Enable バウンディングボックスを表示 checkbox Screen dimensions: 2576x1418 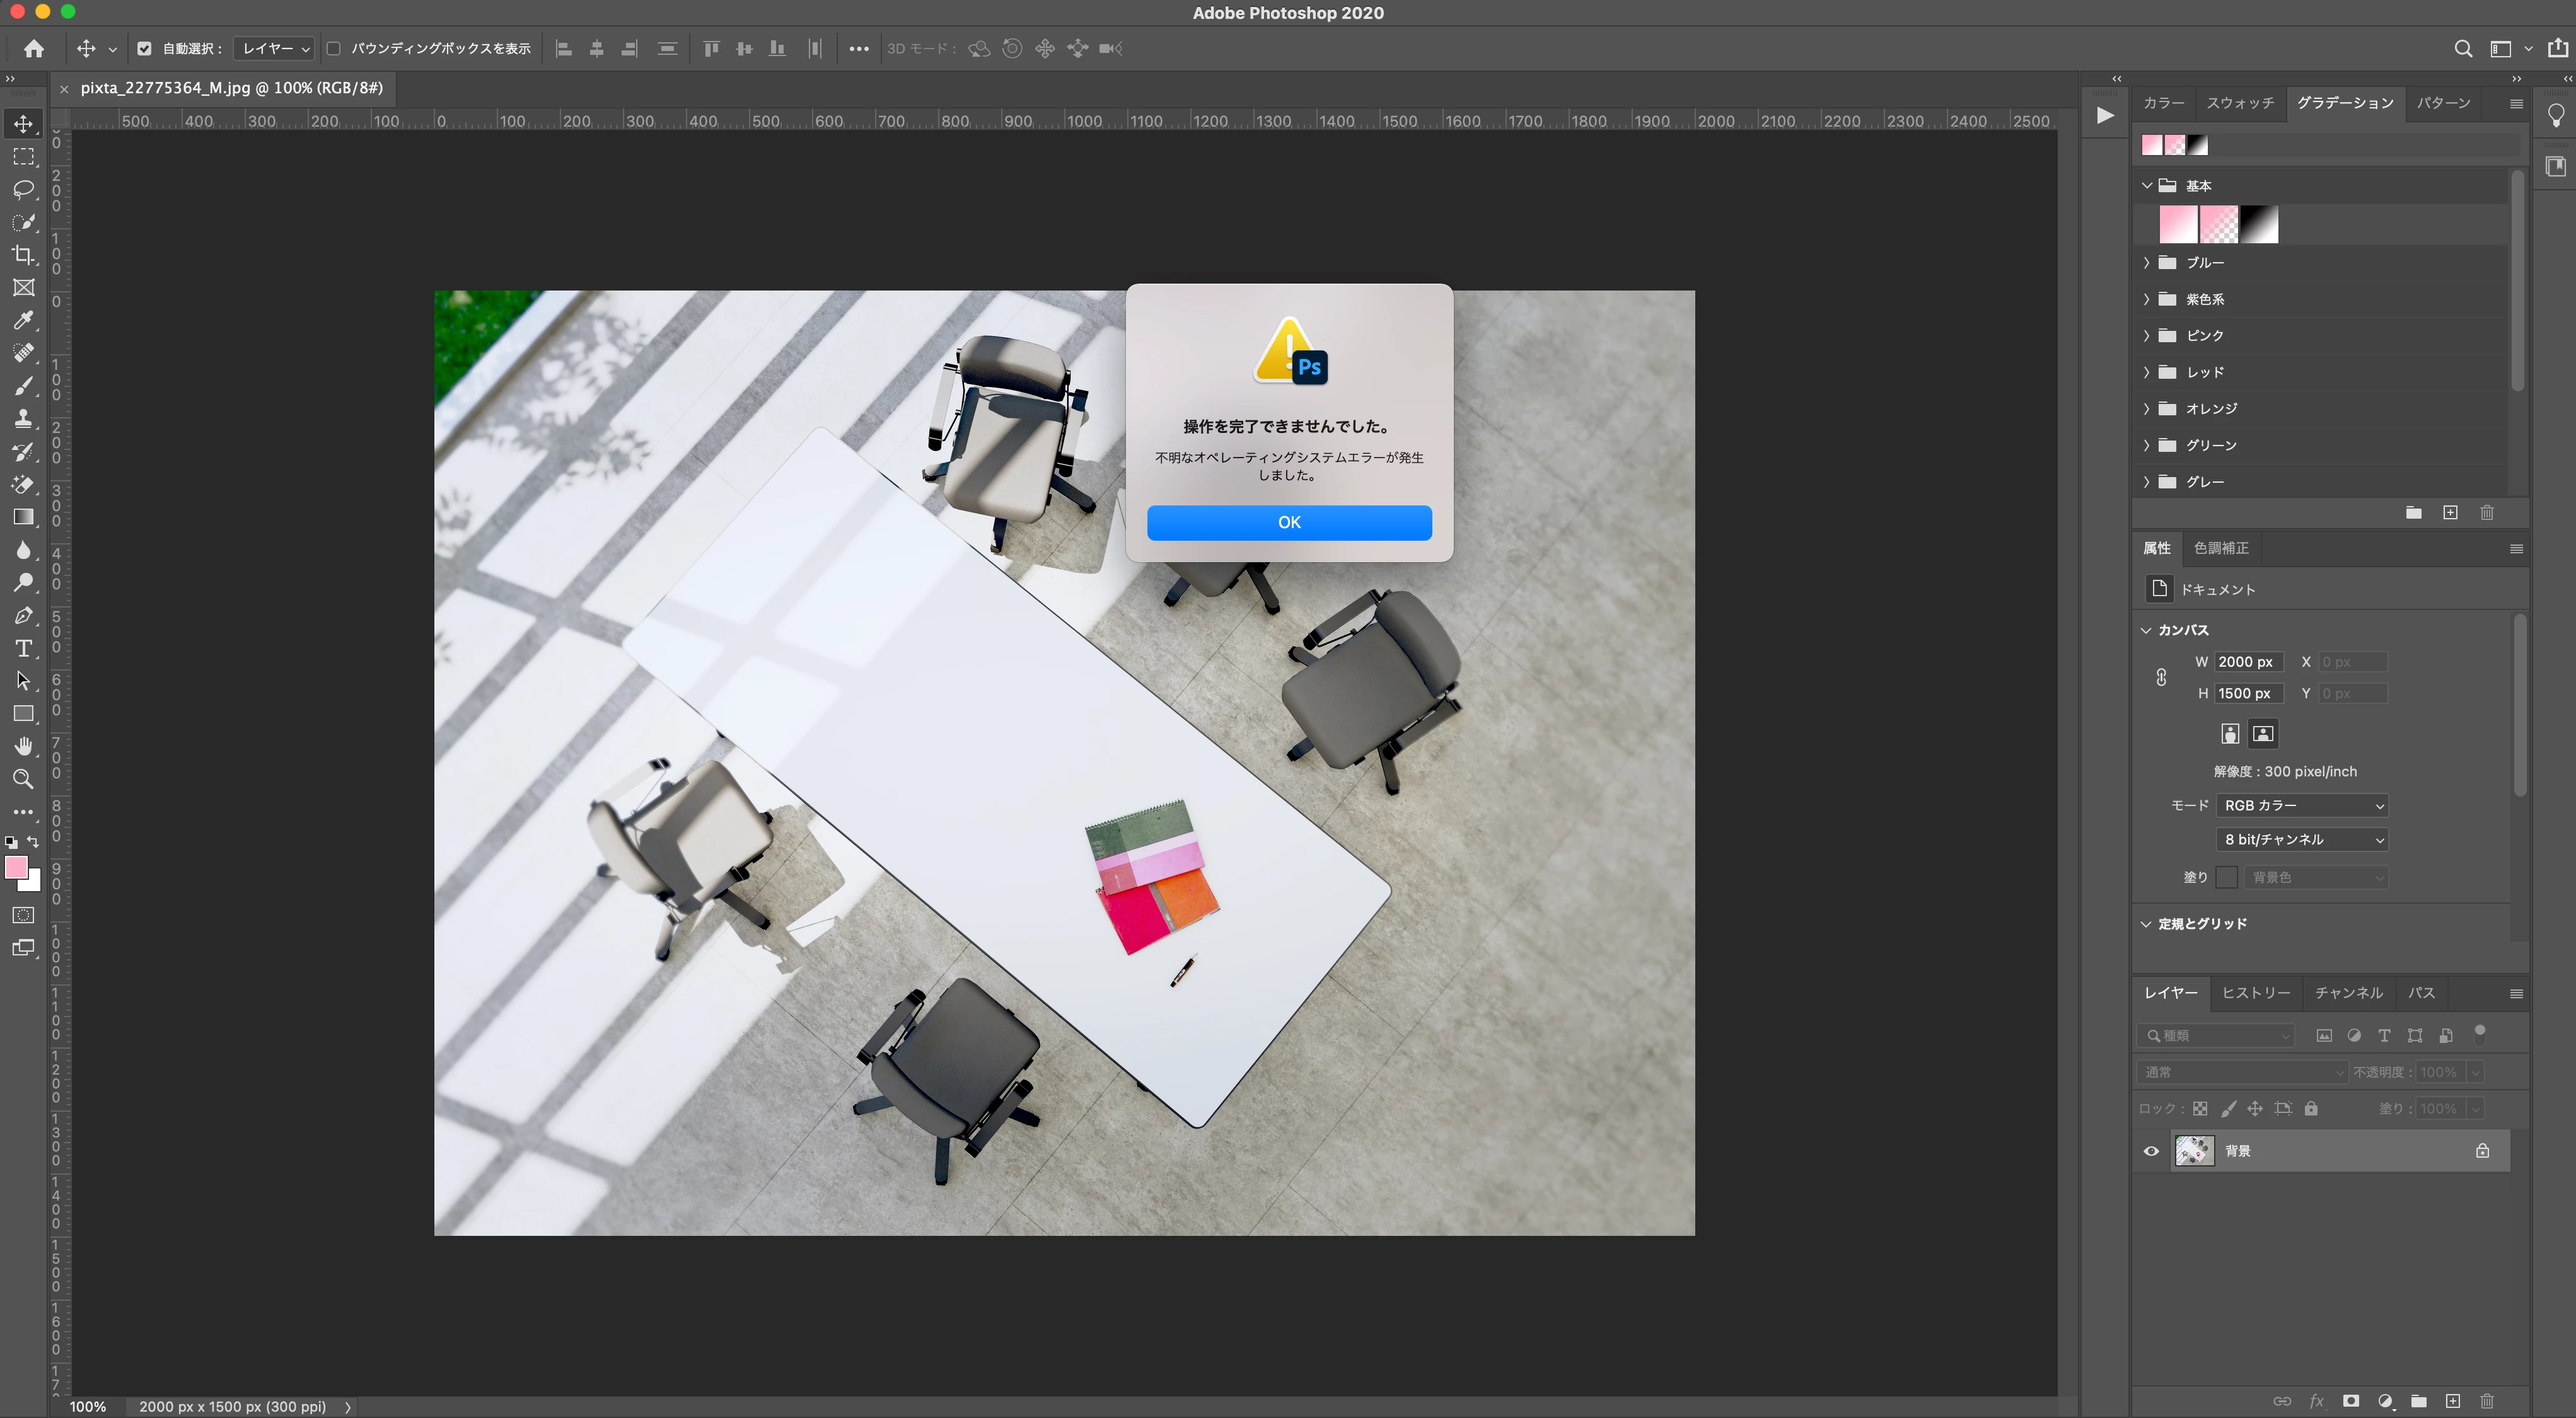(x=334, y=48)
